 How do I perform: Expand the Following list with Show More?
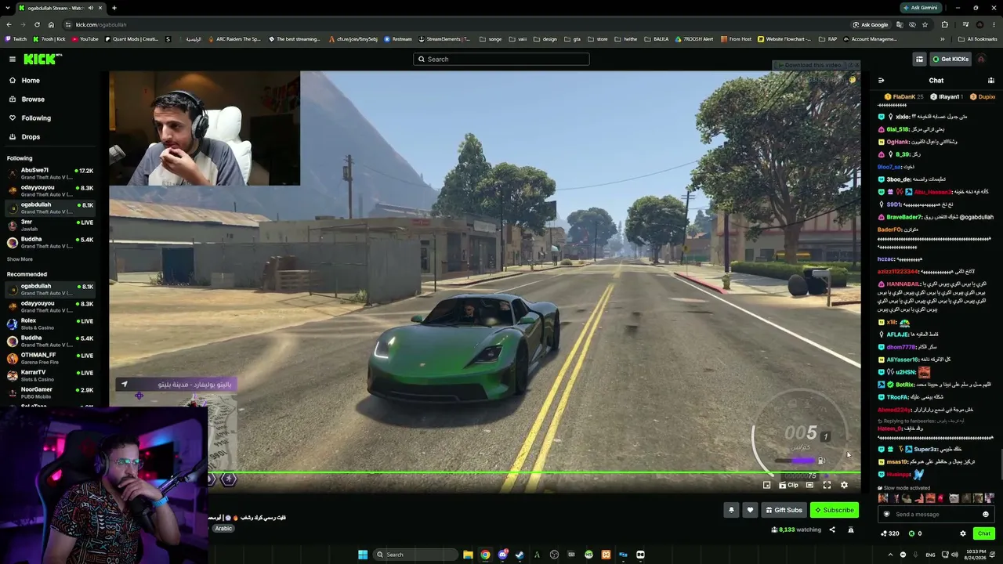(20, 259)
